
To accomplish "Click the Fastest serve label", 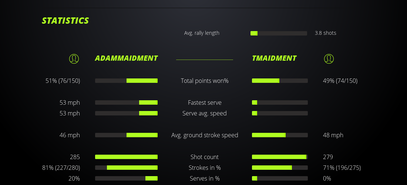I will 205,102.
